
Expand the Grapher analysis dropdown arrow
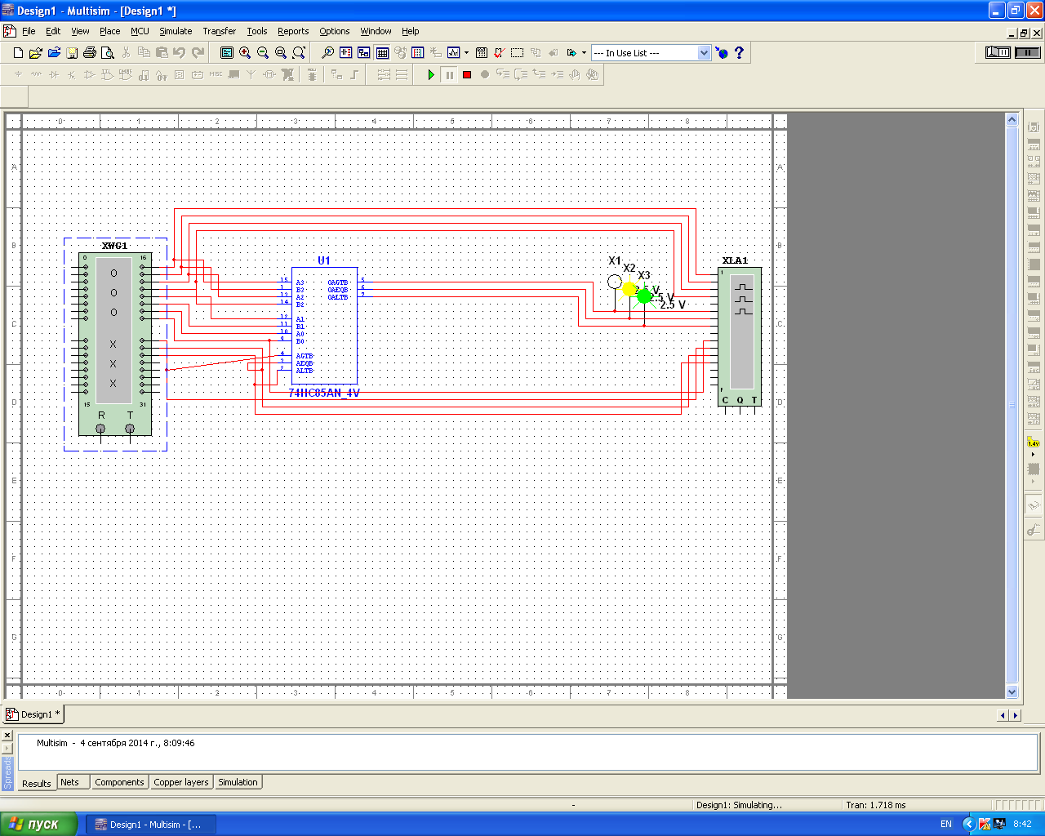(x=466, y=53)
